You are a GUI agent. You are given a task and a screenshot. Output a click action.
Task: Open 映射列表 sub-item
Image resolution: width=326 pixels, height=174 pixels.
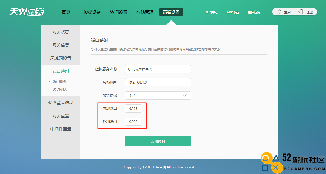(x=60, y=89)
